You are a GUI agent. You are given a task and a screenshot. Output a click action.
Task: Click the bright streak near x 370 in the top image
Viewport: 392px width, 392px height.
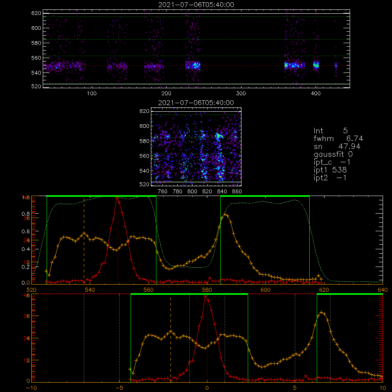tap(294, 65)
